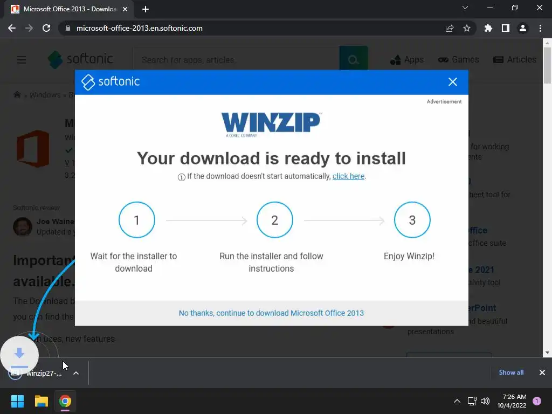The width and height of the screenshot is (552, 414).
Task: Open the Articles section
Action: (515, 60)
